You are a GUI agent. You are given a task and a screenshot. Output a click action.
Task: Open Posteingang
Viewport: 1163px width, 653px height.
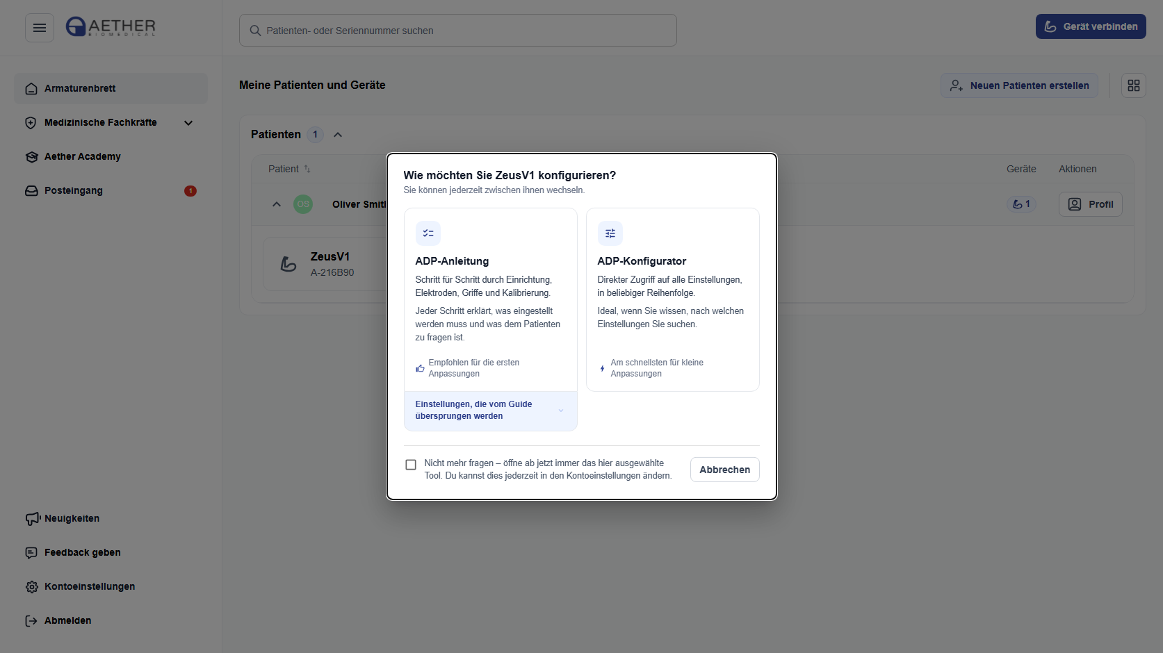(x=111, y=191)
